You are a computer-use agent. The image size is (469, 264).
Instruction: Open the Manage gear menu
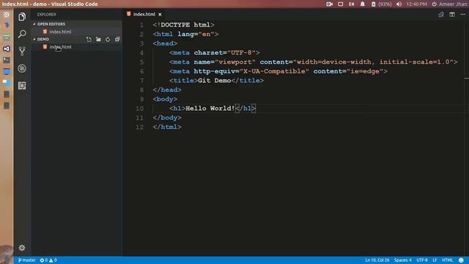click(22, 248)
